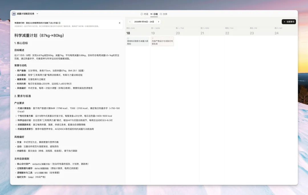The width and height of the screenshot is (308, 195).
Task: Go to the next week
Action: coord(159,22)
